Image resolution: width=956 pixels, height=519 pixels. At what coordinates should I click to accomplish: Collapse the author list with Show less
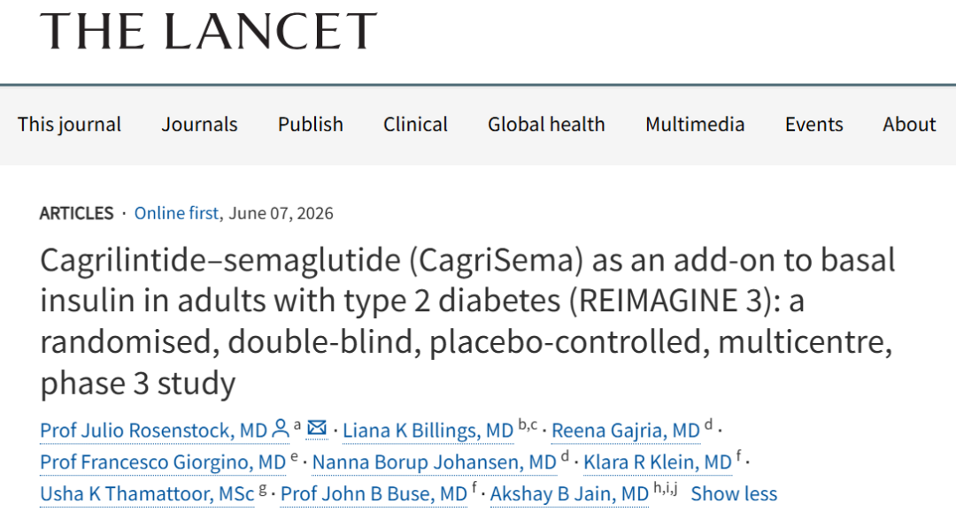[x=734, y=493]
